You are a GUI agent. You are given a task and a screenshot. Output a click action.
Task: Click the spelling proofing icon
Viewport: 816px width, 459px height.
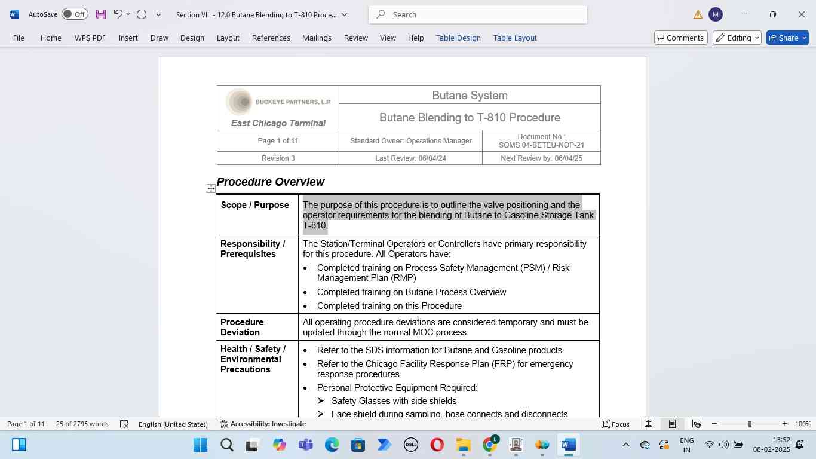[x=124, y=424]
